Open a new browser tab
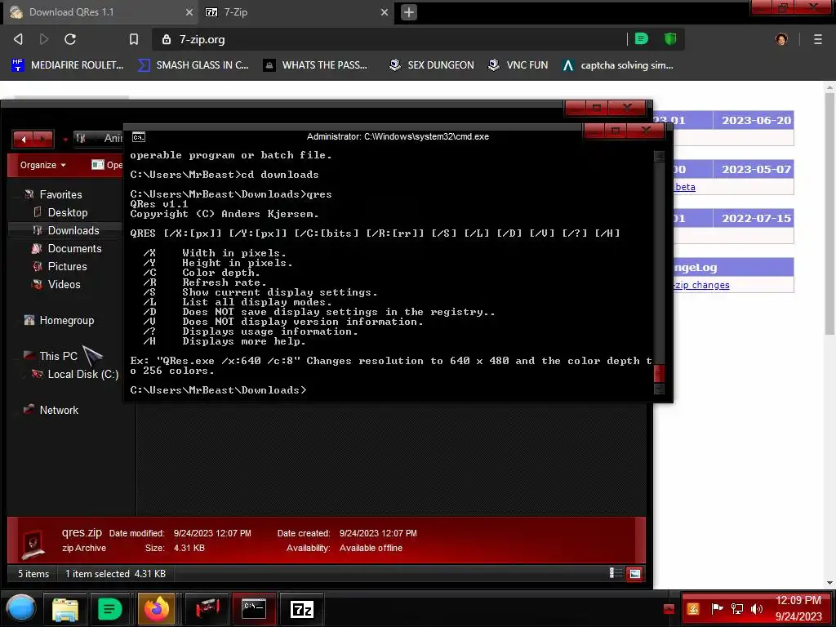The image size is (836, 627). click(x=409, y=12)
